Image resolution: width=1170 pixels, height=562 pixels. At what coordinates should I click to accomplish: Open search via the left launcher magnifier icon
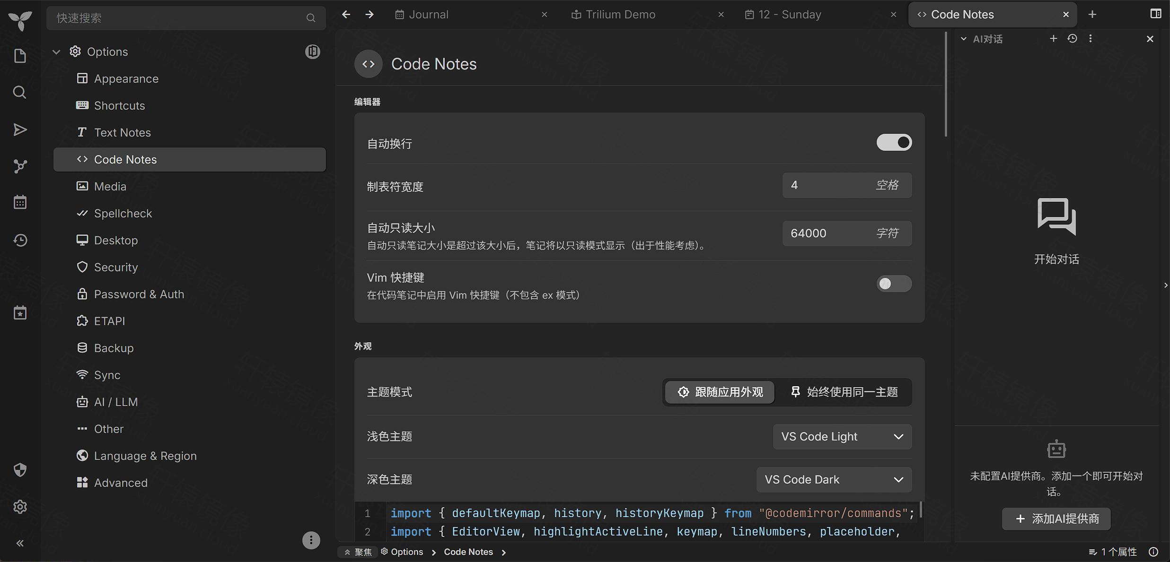[20, 92]
